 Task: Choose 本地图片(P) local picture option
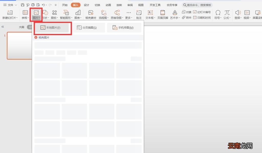click(52, 28)
